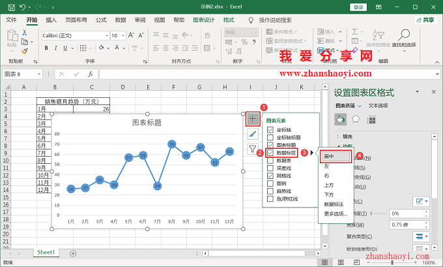Viewport: 443px width, 267px height.
Task: Click the Undo arrow icon
Action: point(23,7)
